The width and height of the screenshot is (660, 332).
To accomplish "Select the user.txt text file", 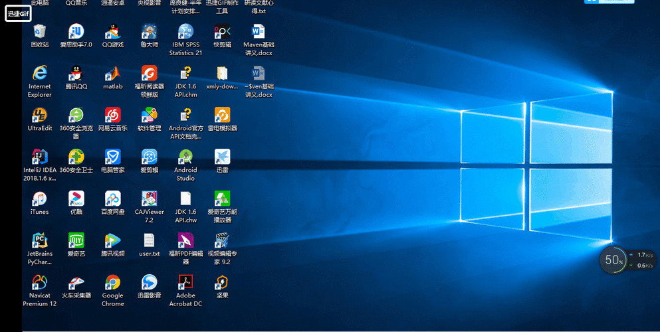I will point(150,240).
